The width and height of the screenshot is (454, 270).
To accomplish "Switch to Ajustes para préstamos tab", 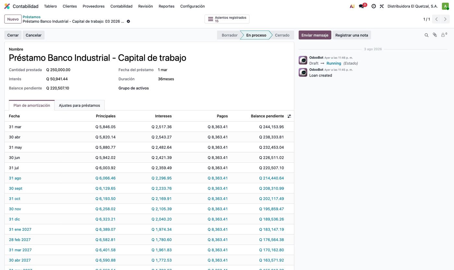I will click(x=79, y=105).
